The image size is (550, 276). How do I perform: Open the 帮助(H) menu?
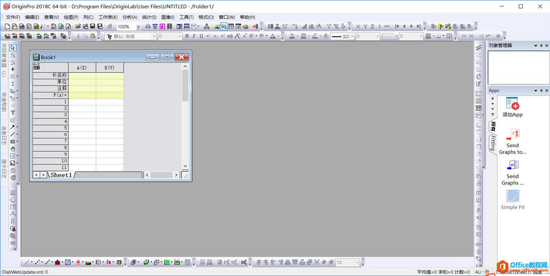click(248, 17)
